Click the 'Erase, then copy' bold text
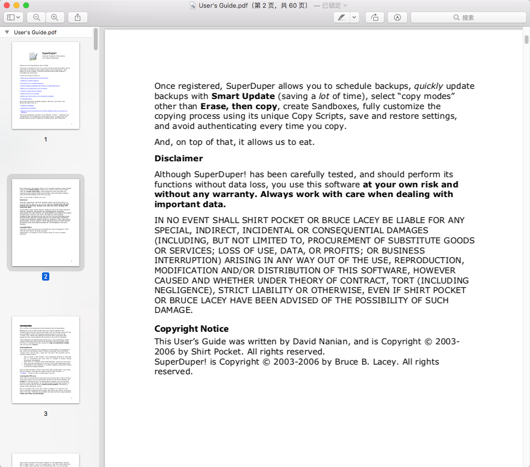 coord(238,106)
